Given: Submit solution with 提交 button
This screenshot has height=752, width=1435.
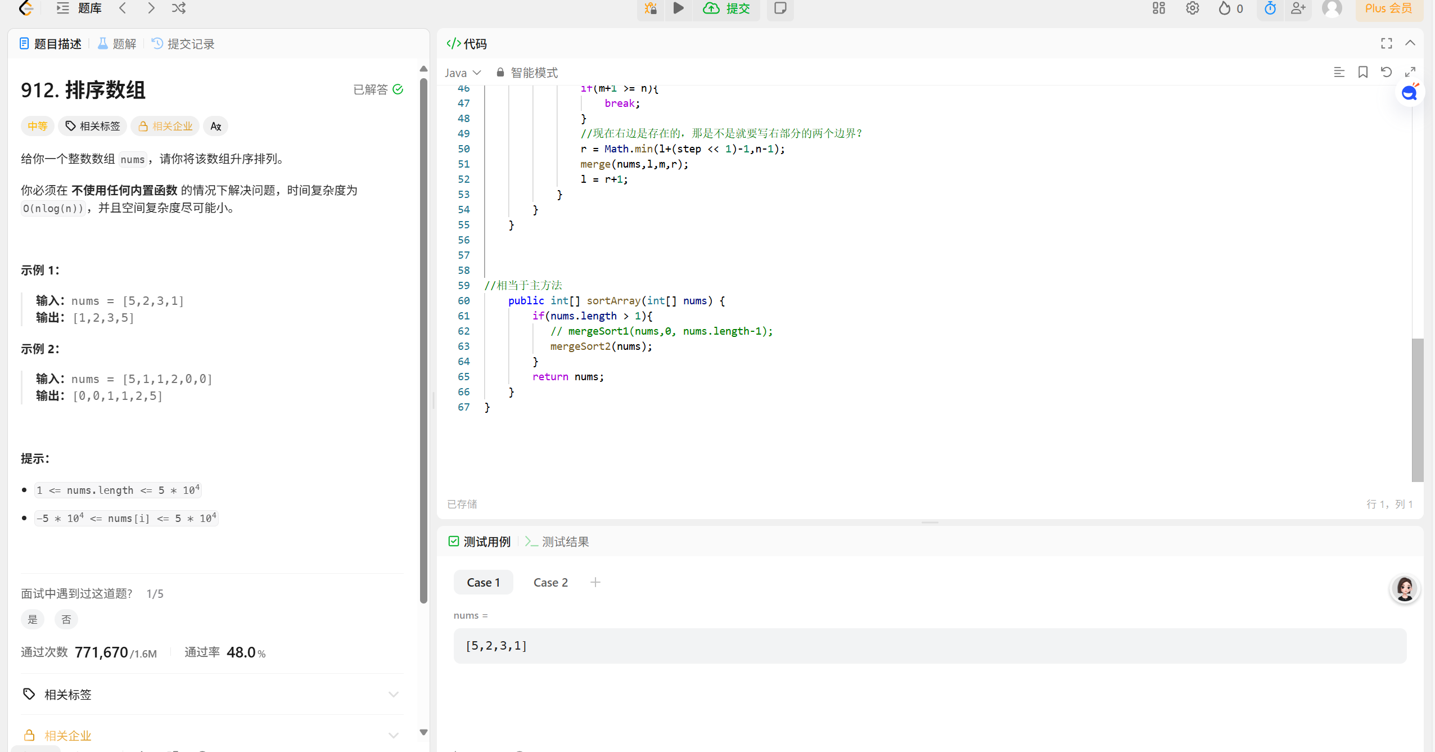Looking at the screenshot, I should (727, 8).
